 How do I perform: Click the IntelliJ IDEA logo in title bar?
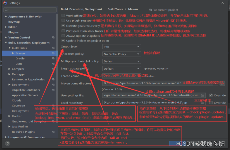click(5, 3)
